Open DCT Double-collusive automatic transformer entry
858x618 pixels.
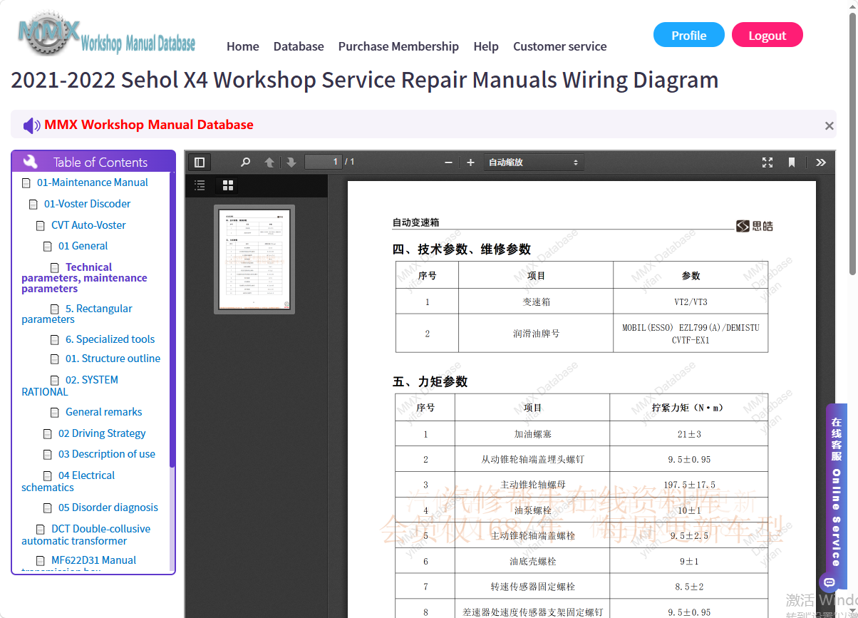click(86, 535)
